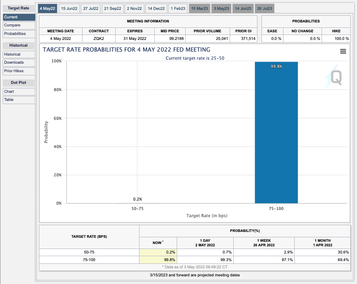
Task: Click the 0.2% label above 50-75
Action: (x=138, y=199)
